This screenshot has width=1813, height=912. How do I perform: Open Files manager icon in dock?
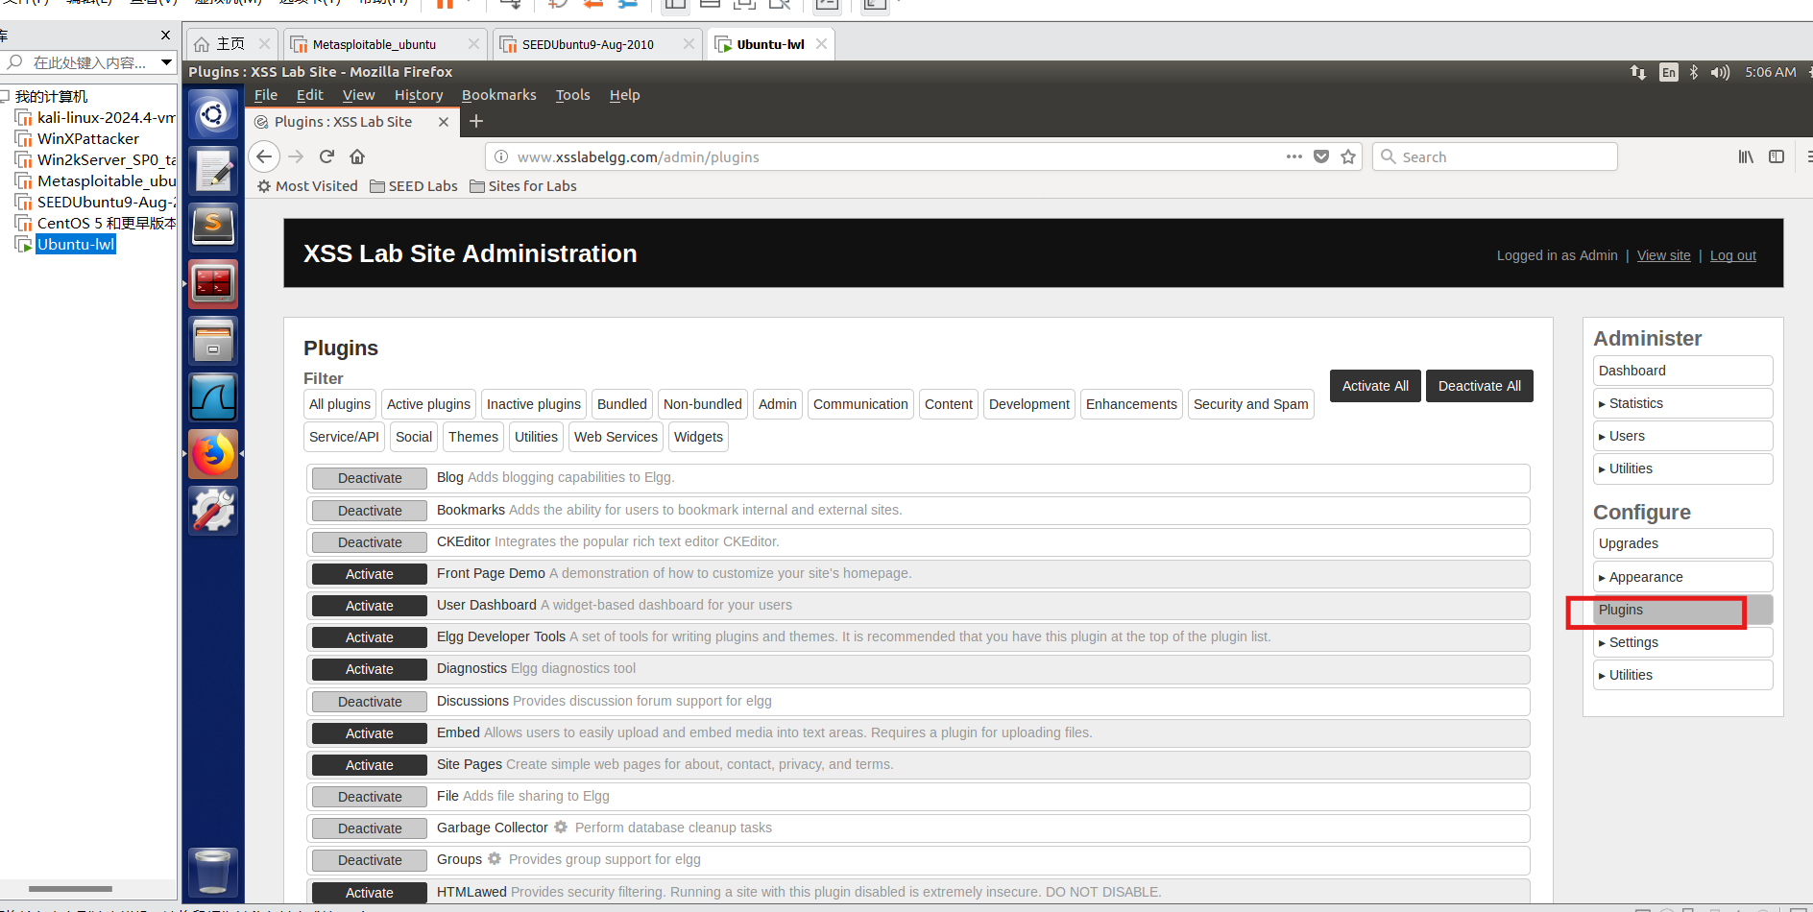pos(213,341)
